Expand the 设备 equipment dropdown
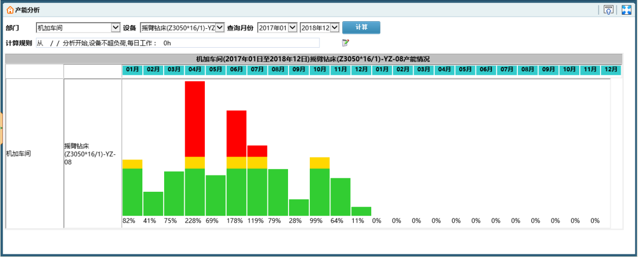Viewport: 638px width, 257px height. (x=182, y=28)
